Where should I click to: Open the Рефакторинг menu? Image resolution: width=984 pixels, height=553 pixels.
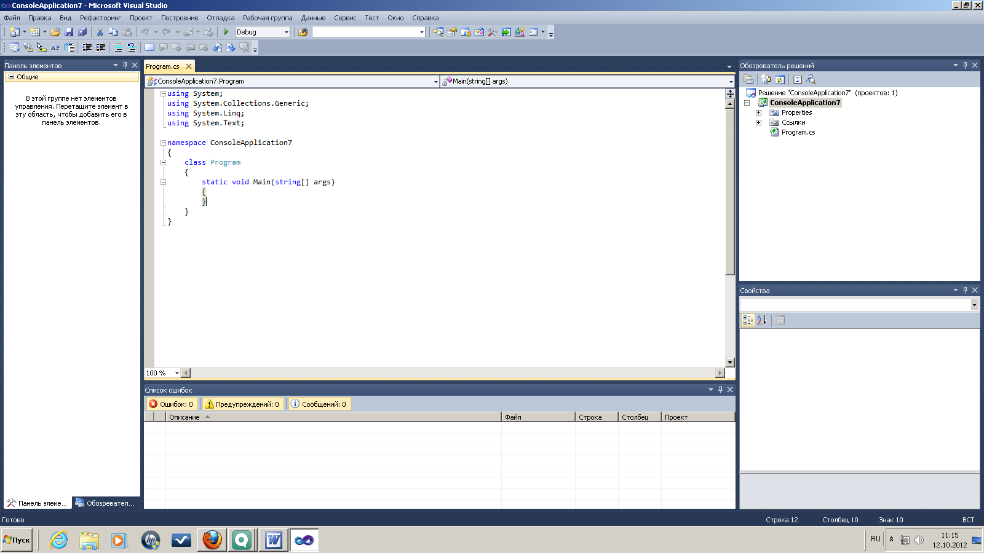click(100, 18)
